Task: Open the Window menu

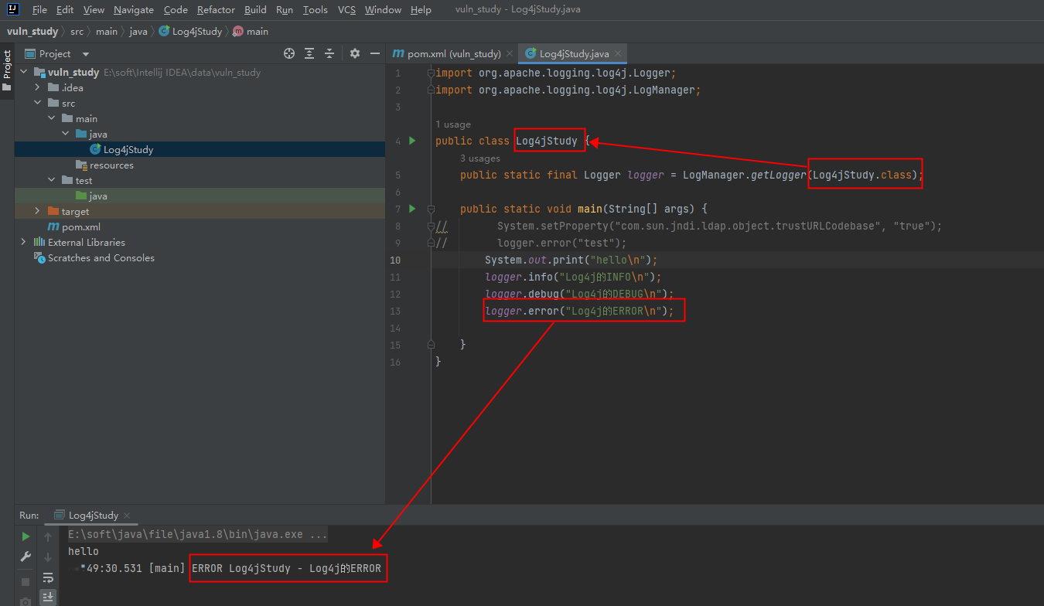Action: pyautogui.click(x=383, y=10)
